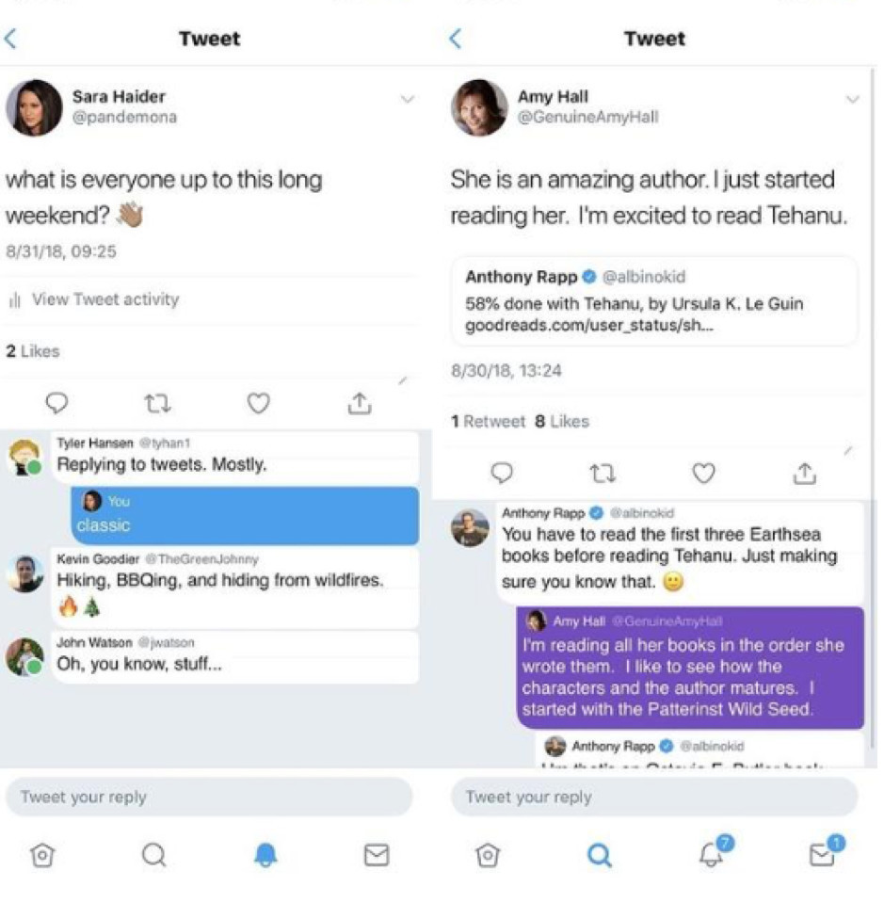
Task: Open the dropdown chevron on Amy Hall's tweet
Action: click(852, 99)
